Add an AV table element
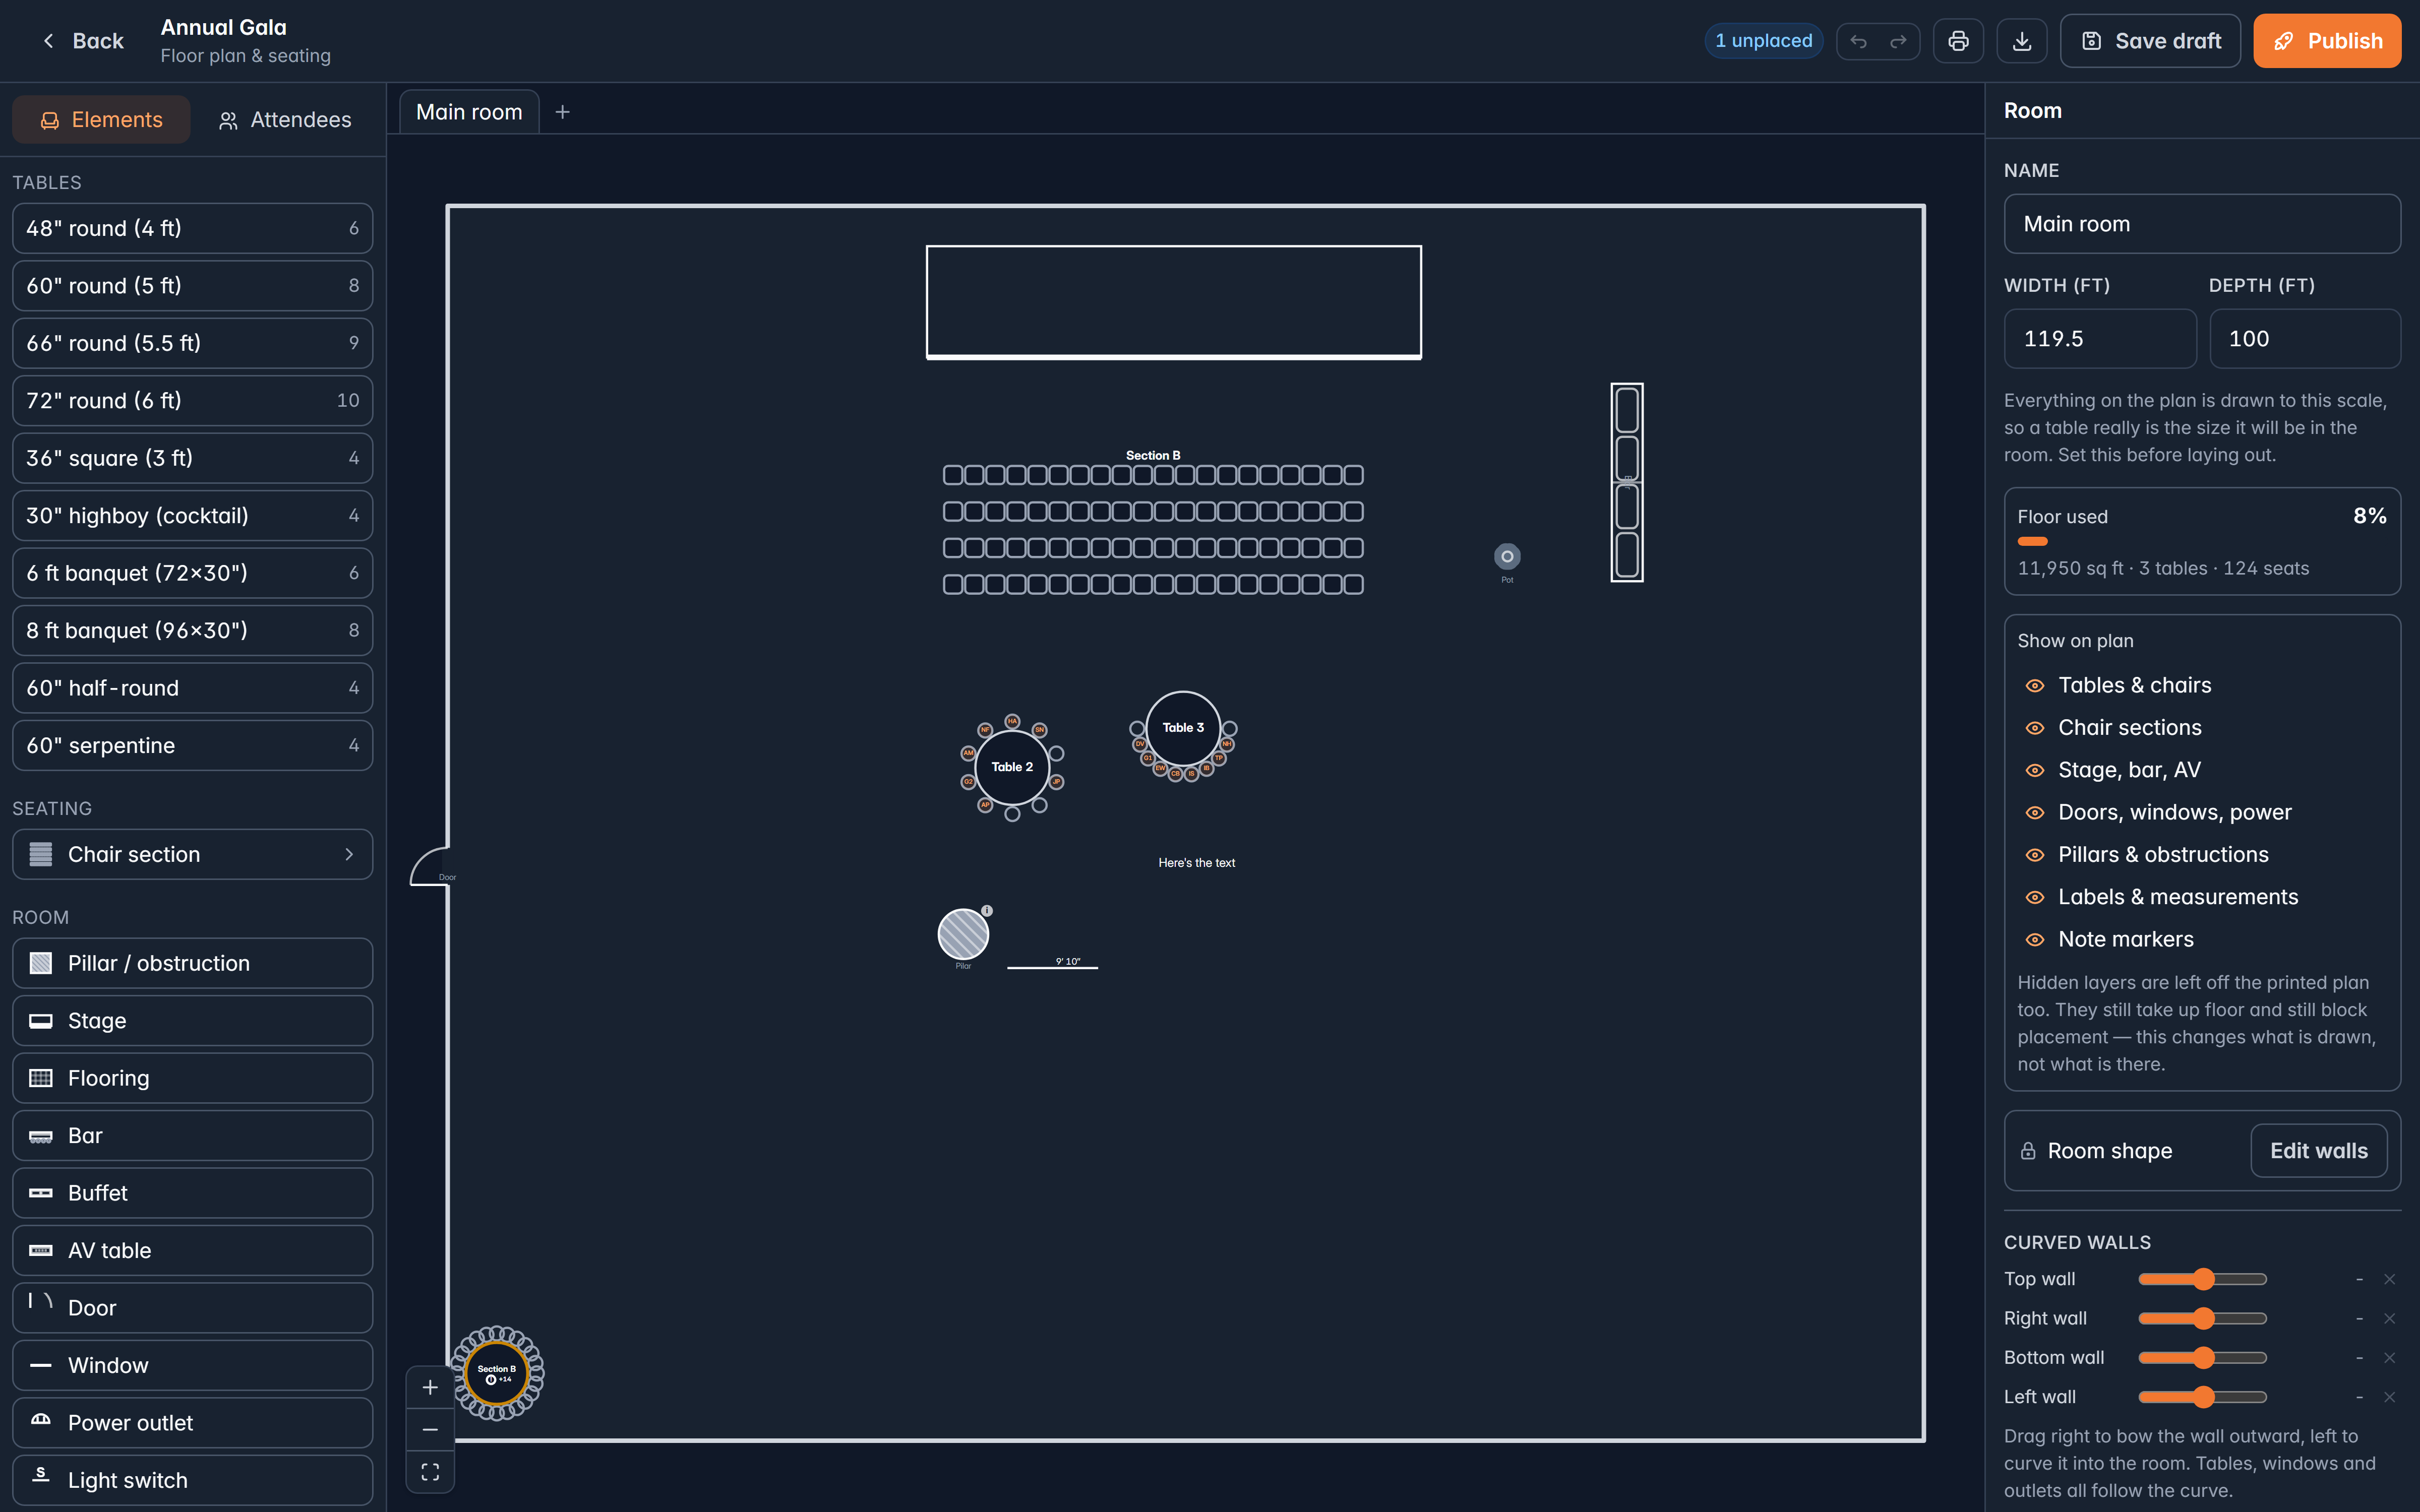This screenshot has width=2420, height=1512. tap(192, 1250)
